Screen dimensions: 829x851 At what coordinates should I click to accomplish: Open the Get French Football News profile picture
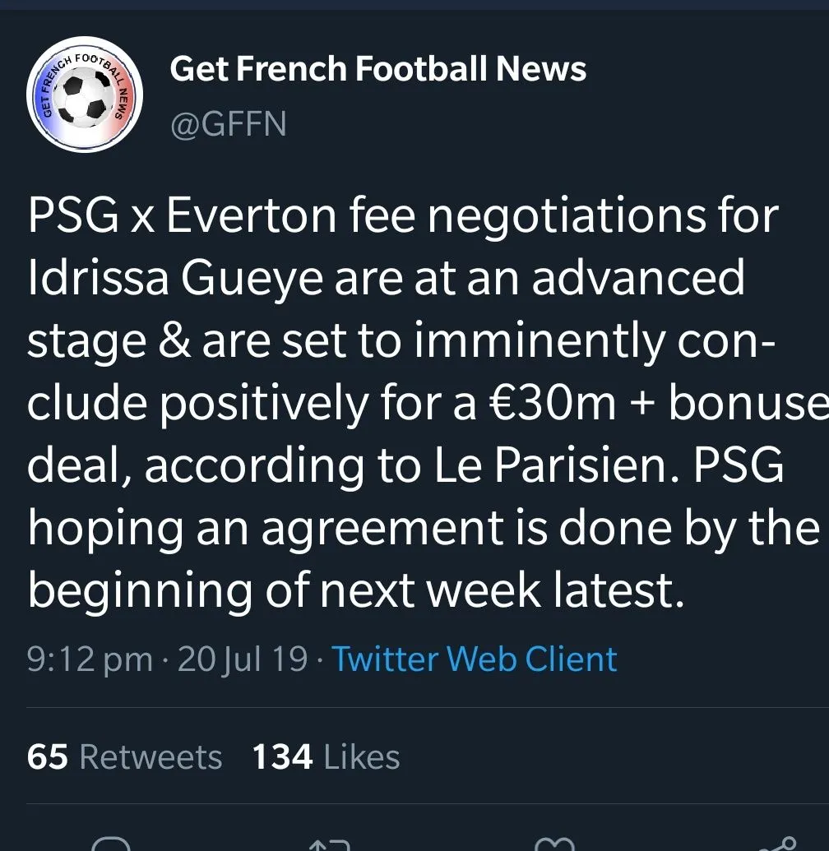(85, 95)
